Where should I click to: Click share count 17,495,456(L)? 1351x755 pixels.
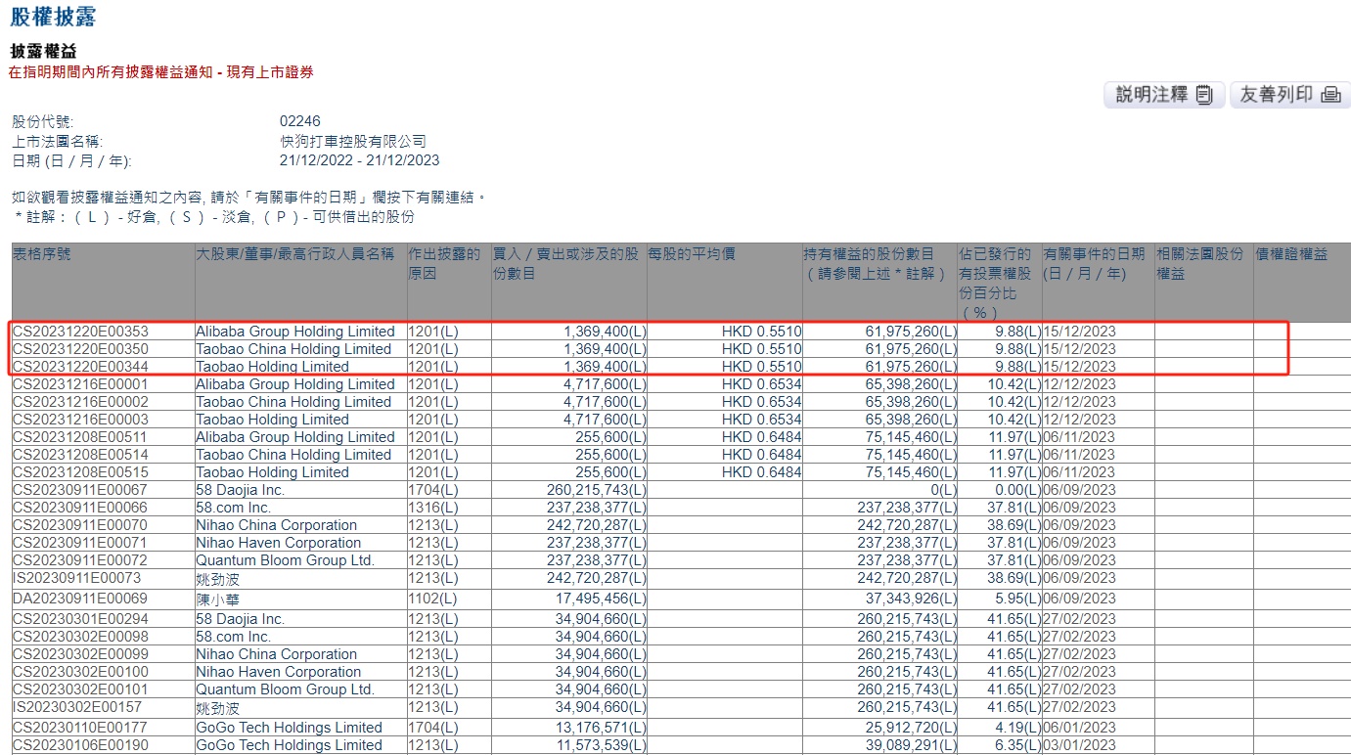pos(601,599)
